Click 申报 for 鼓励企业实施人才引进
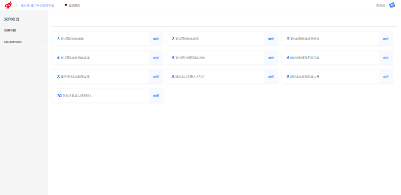Image resolution: width=401 pixels, height=195 pixels. (x=271, y=77)
